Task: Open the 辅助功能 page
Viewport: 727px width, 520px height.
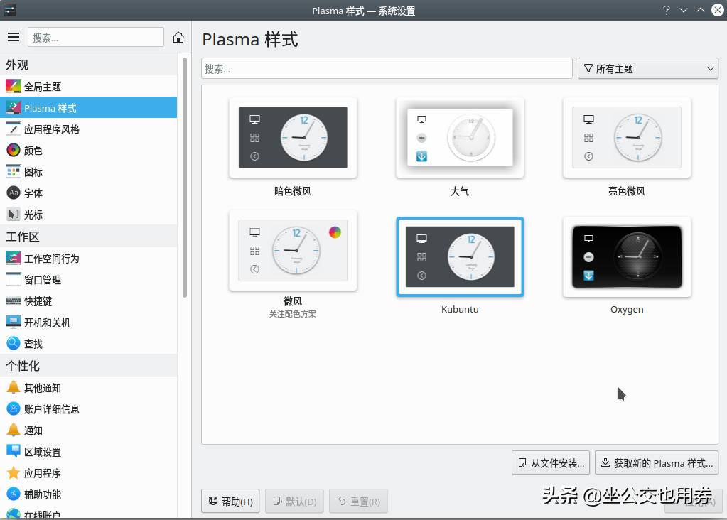Action: pos(89,494)
